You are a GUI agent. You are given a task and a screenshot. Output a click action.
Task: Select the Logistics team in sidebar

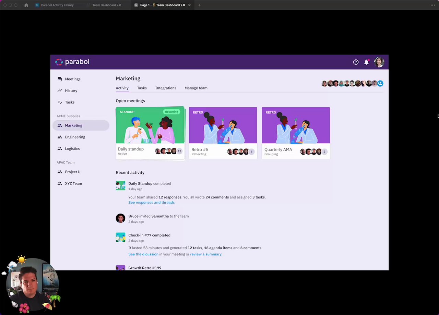tap(72, 149)
